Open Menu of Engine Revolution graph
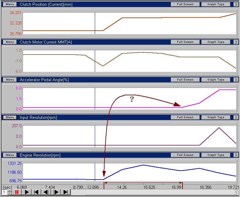 pyautogui.click(x=10, y=155)
